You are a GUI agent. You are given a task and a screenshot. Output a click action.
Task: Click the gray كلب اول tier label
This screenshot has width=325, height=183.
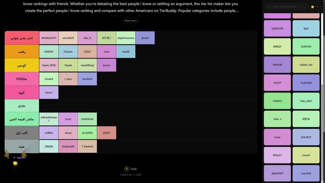[x=22, y=133]
